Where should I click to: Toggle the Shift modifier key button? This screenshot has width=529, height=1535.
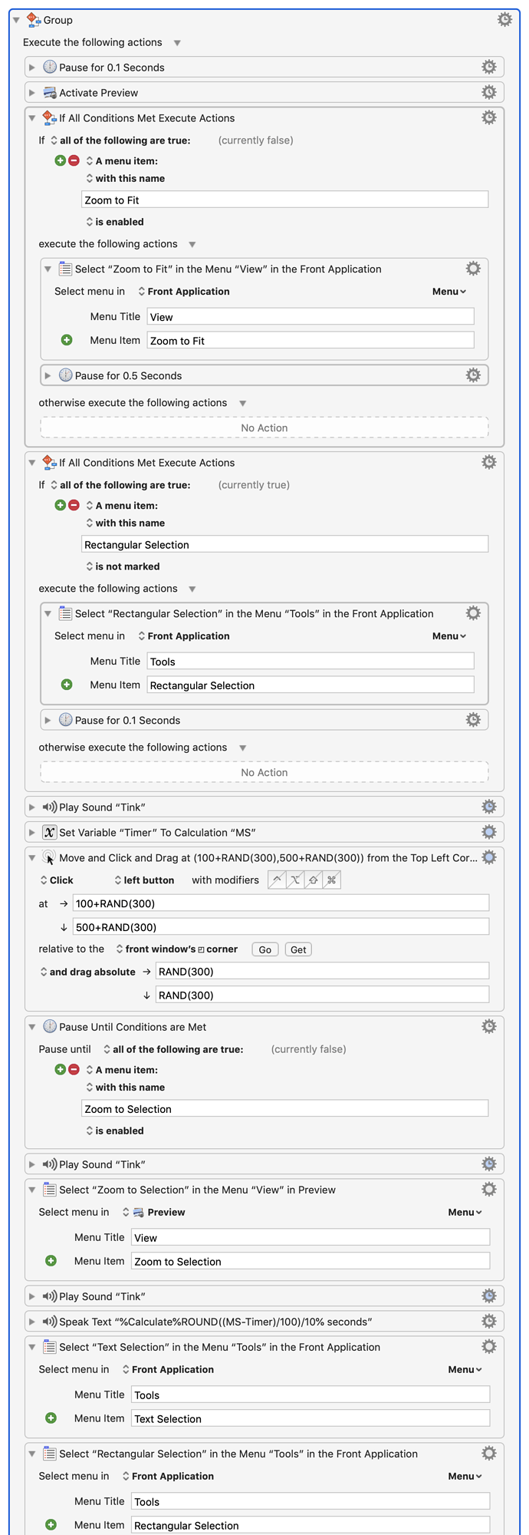(313, 880)
